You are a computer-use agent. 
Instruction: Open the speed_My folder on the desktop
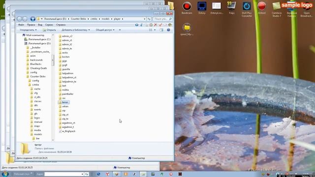187,29
